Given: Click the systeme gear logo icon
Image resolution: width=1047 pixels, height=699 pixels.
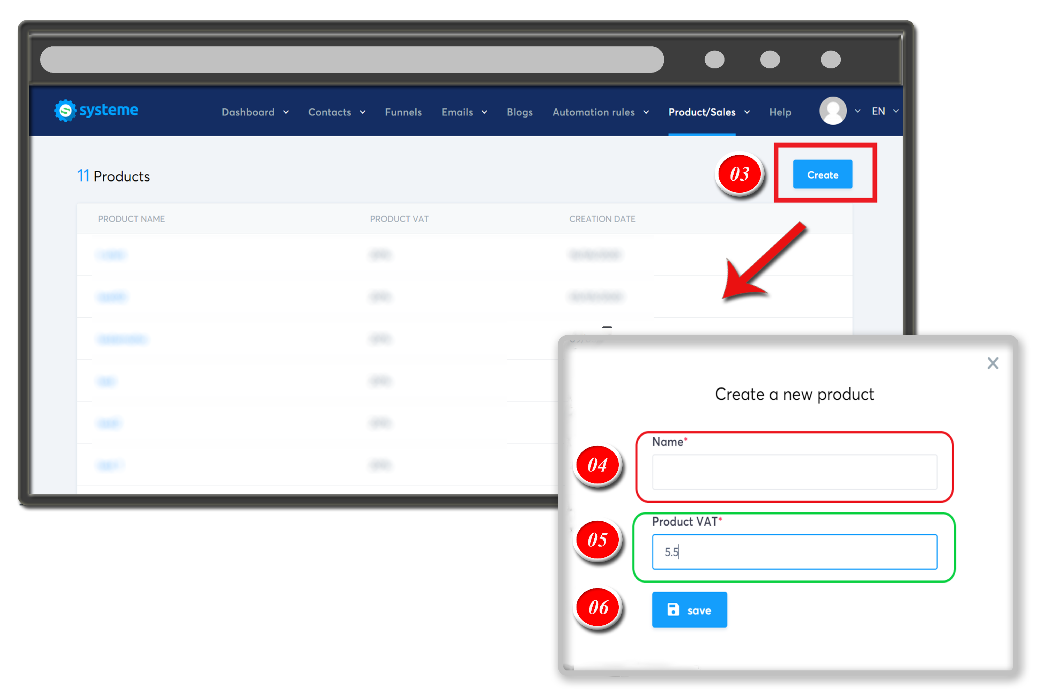Looking at the screenshot, I should 65,111.
